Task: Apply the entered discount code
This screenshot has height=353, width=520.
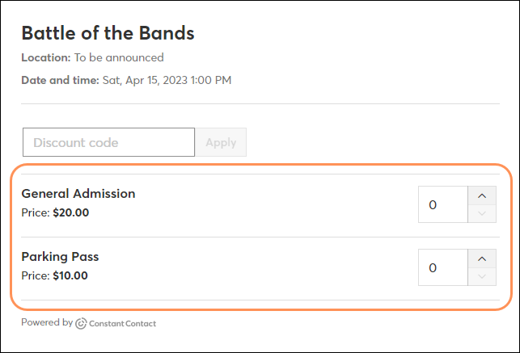Action: pos(221,142)
